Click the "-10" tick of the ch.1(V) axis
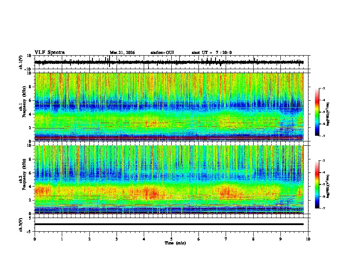 (28, 69)
